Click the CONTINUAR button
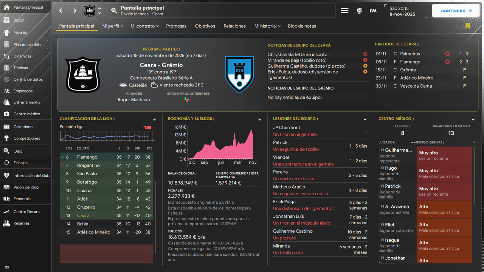The width and height of the screenshot is (484, 272). [456, 11]
